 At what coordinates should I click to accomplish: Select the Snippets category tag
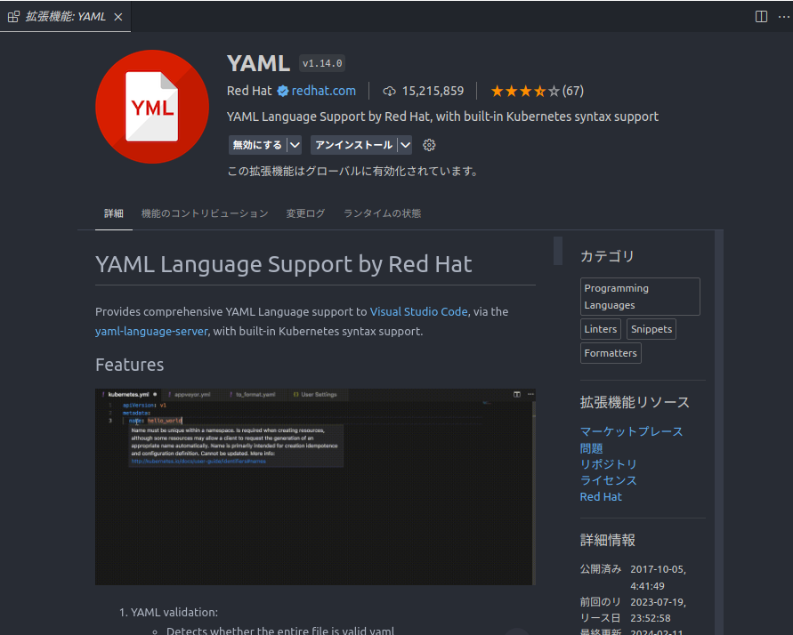click(x=651, y=329)
